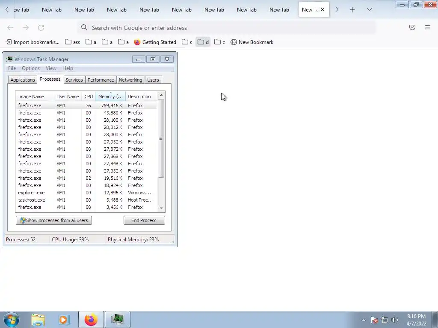Select the explorer.exe process row
The height and width of the screenshot is (328, 438).
[86, 193]
